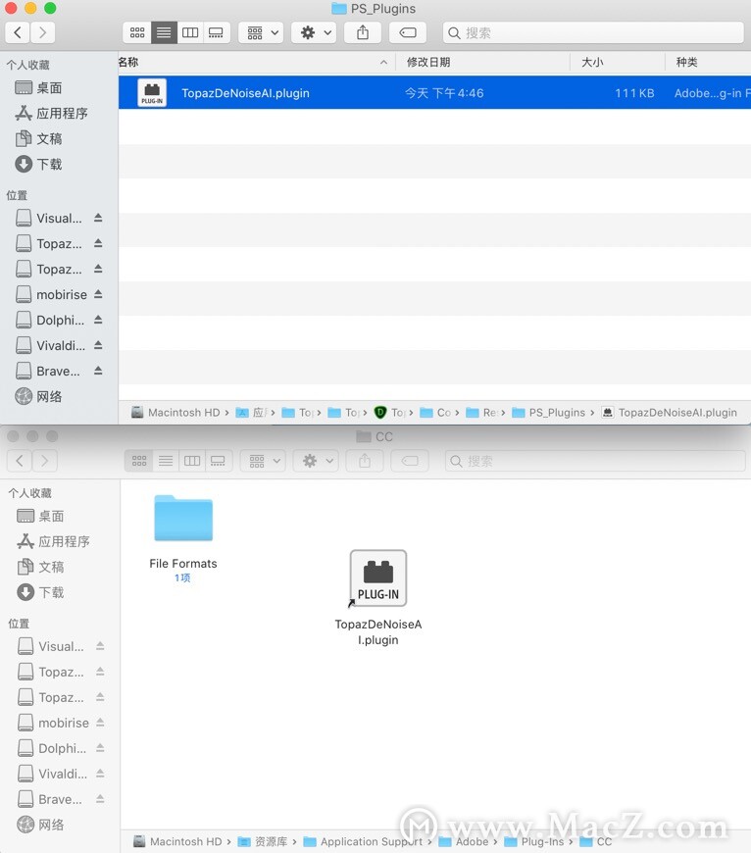The image size is (751, 853).
Task: Switch PS_Plugins window to column view
Action: [190, 32]
